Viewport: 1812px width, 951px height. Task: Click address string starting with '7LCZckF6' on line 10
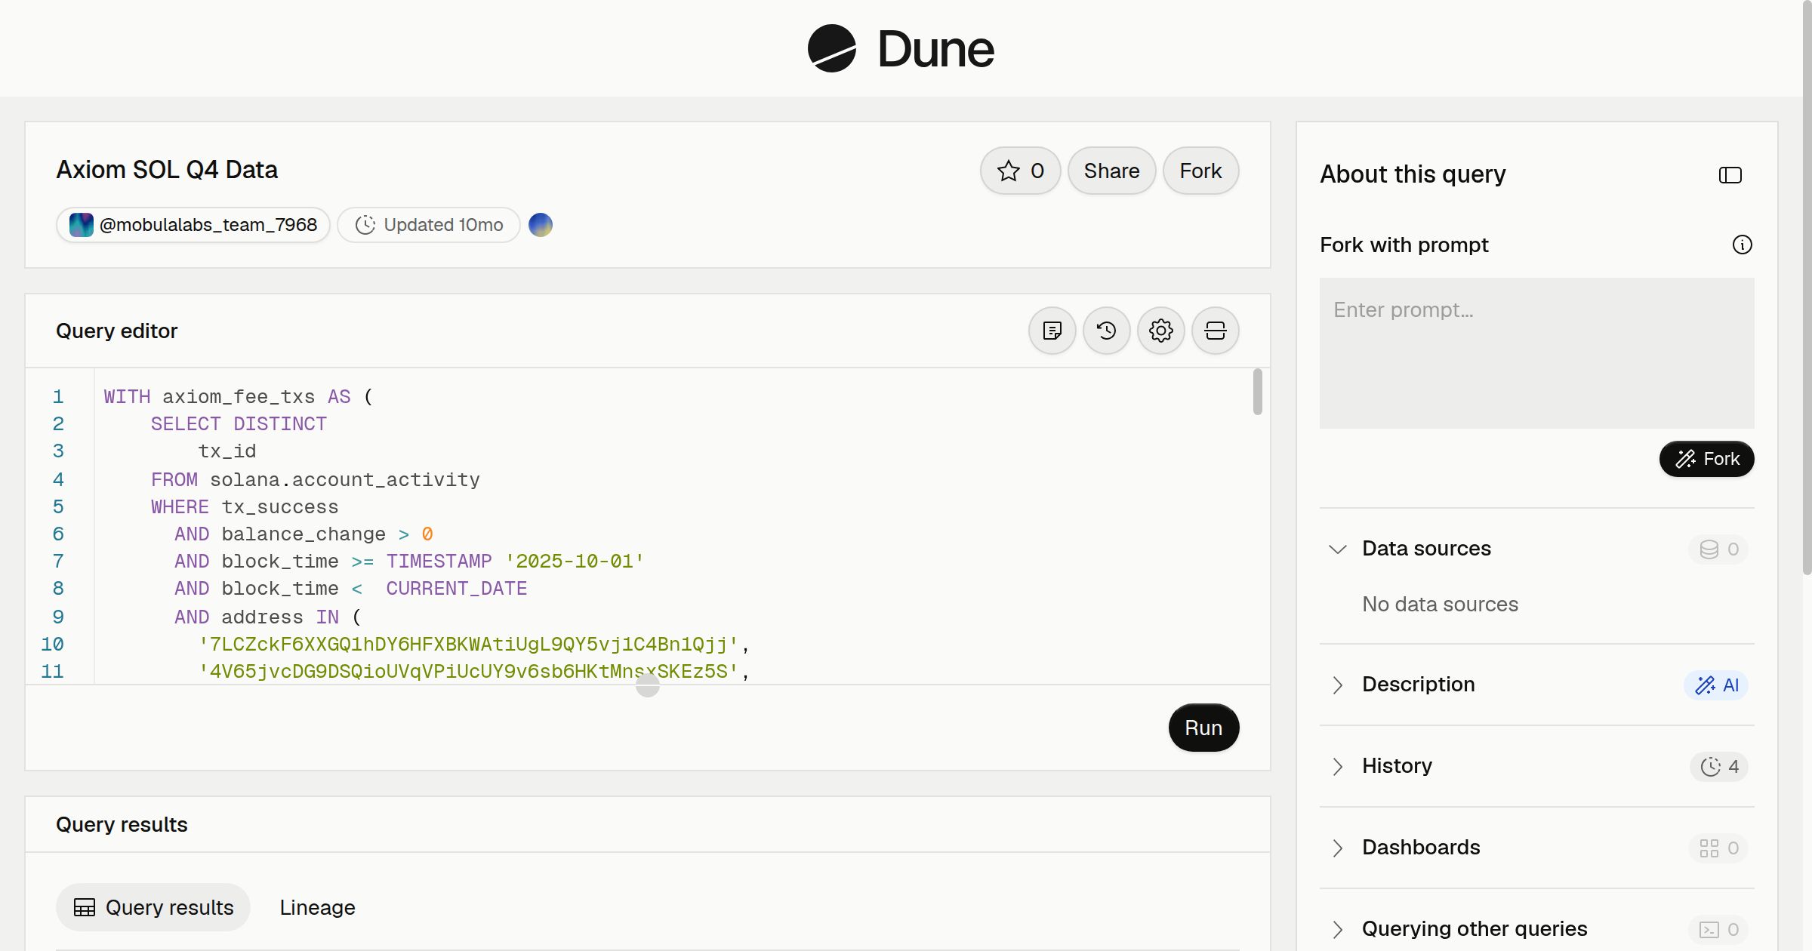[468, 644]
